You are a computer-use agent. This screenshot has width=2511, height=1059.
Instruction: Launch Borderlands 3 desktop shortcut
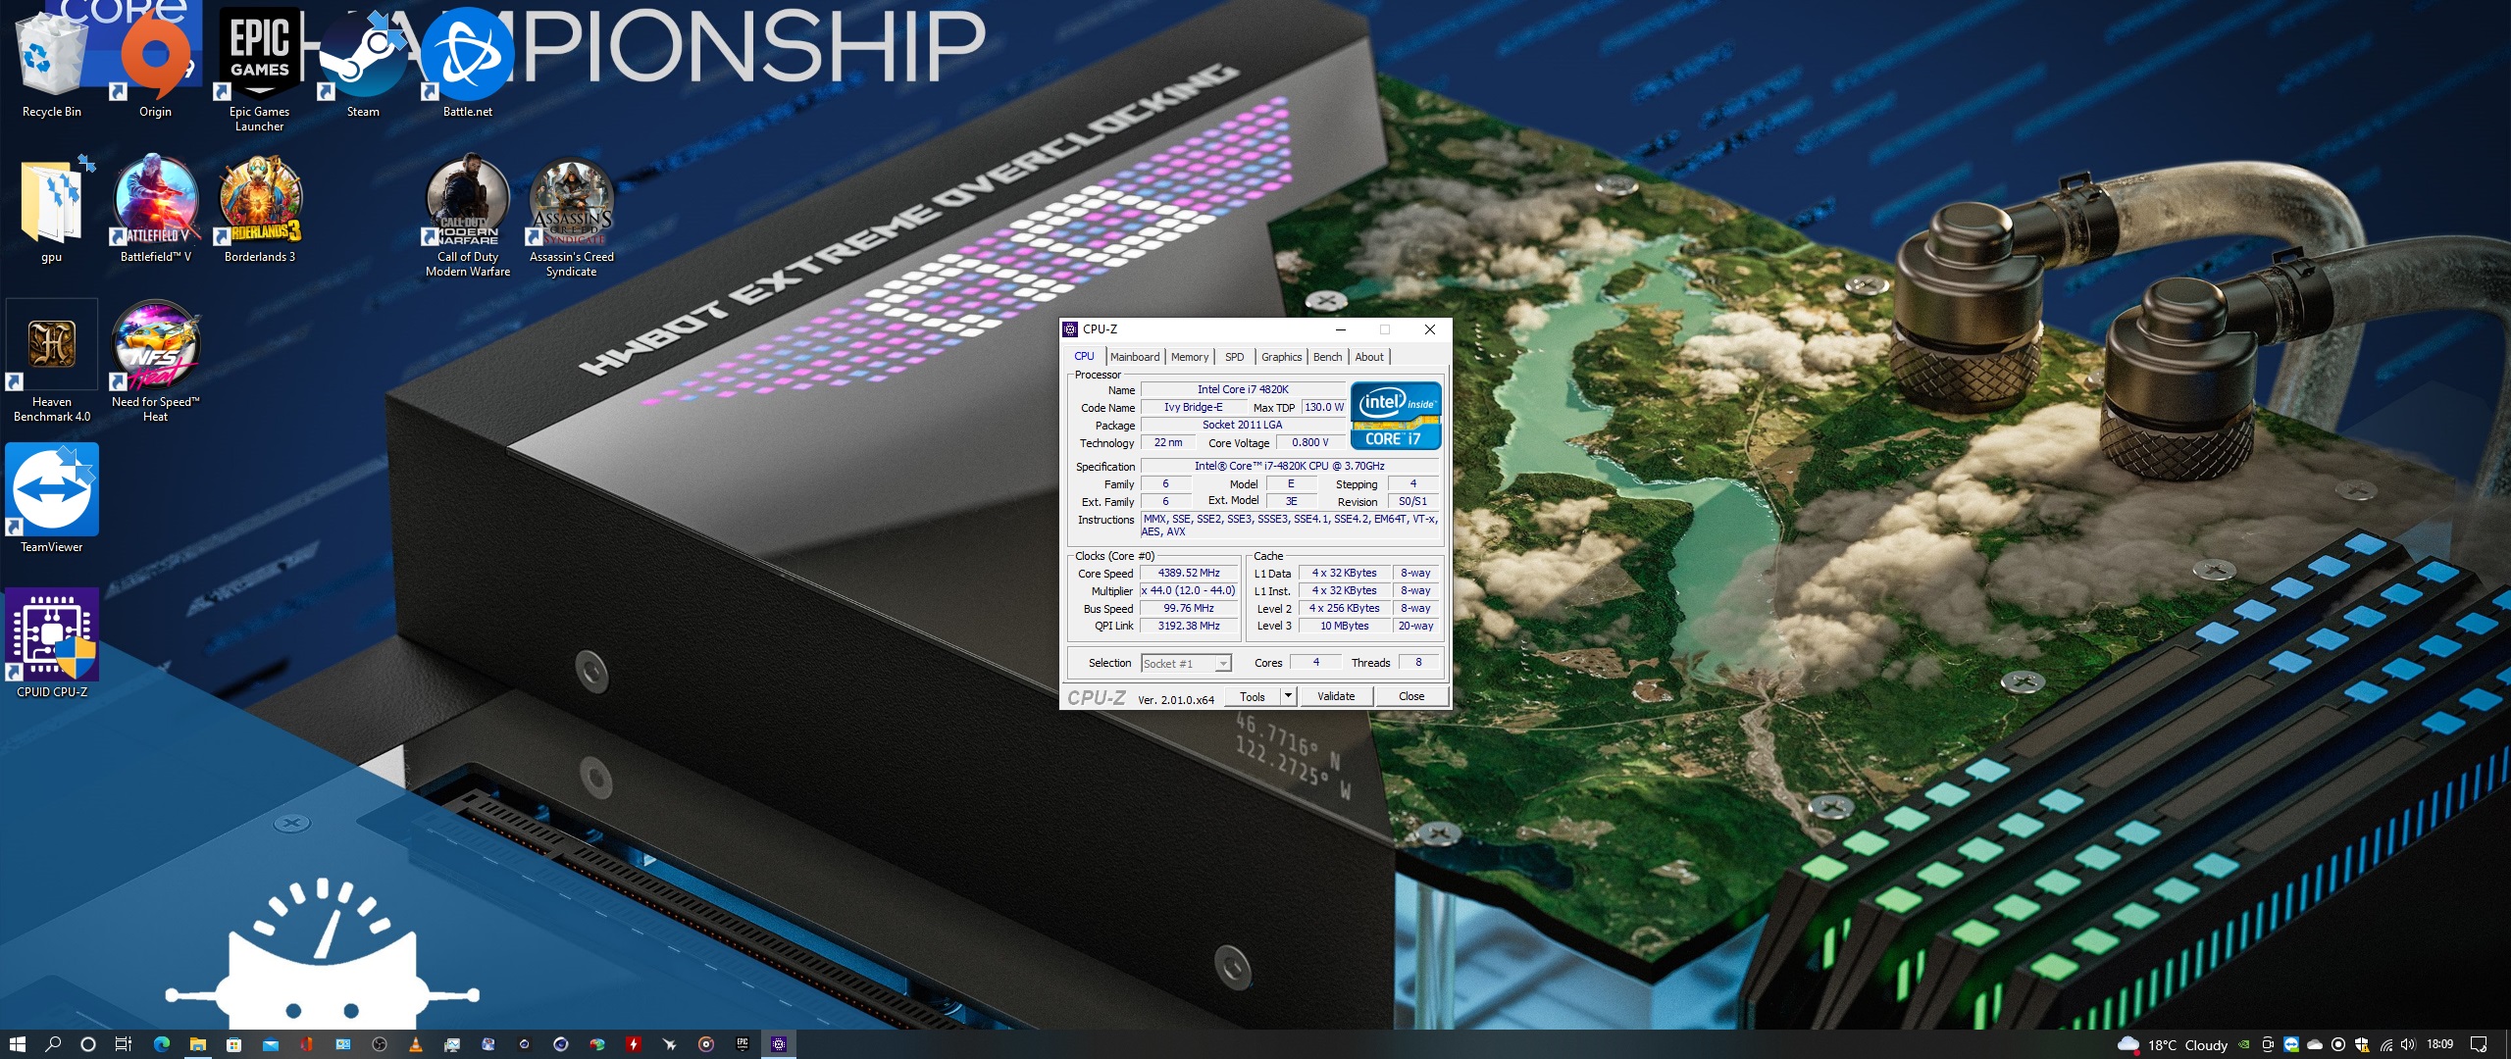tap(259, 209)
